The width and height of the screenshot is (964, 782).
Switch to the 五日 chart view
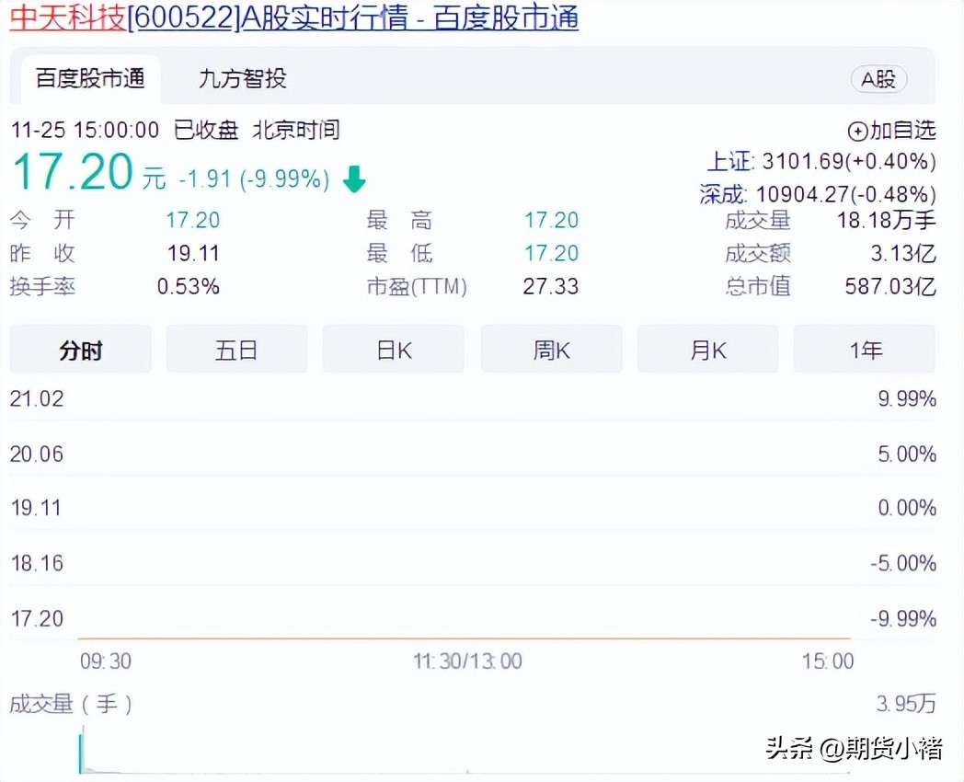(236, 349)
